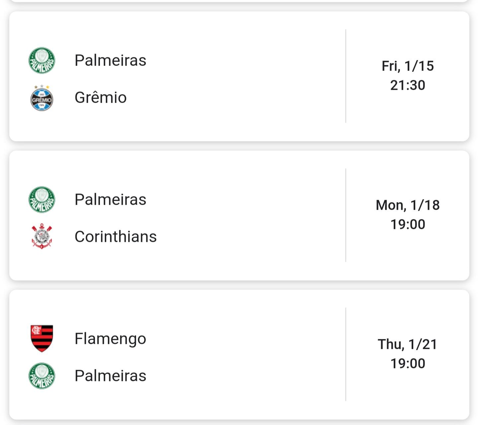
Task: Open the Palmeiras link above Corinthians
Action: [111, 199]
